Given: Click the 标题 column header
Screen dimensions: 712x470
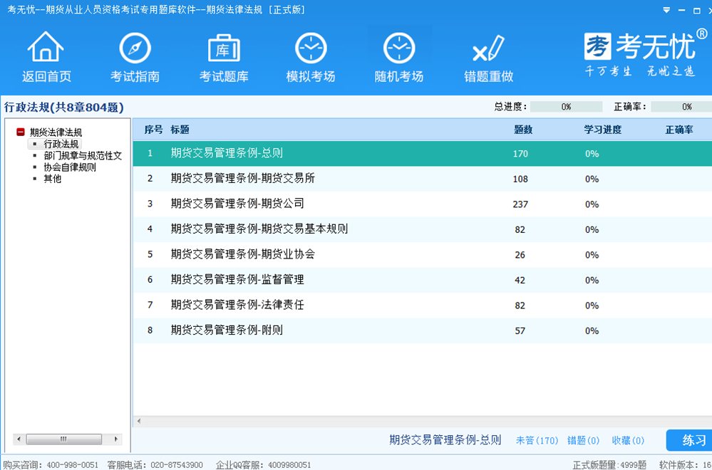Looking at the screenshot, I should click(180, 130).
